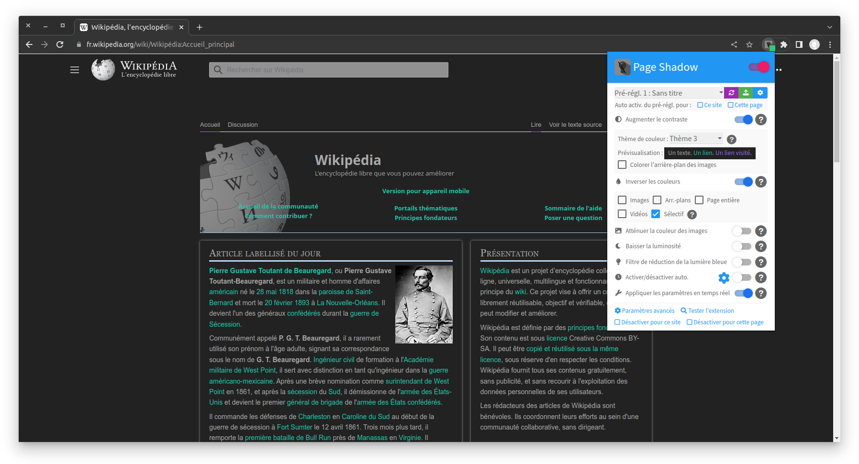Open Sommaire de l'aide link
This screenshot has width=859, height=464.
pos(573,209)
